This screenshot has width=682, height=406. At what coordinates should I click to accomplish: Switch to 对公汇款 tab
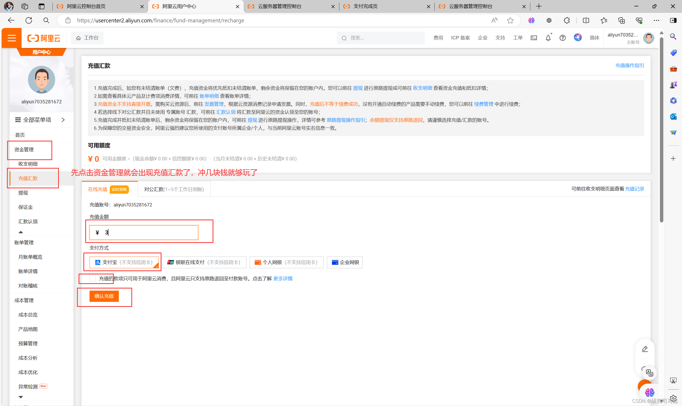click(174, 189)
